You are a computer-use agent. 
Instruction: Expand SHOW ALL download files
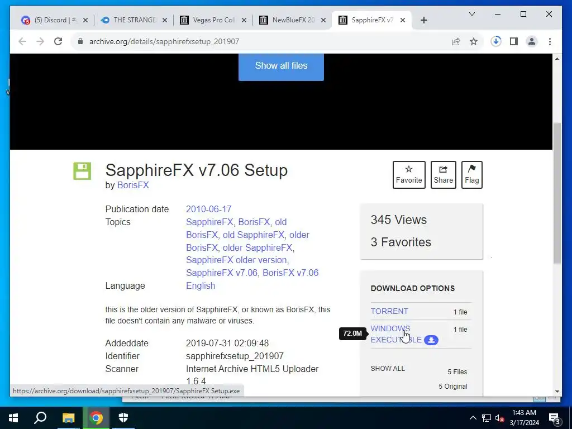(x=388, y=369)
